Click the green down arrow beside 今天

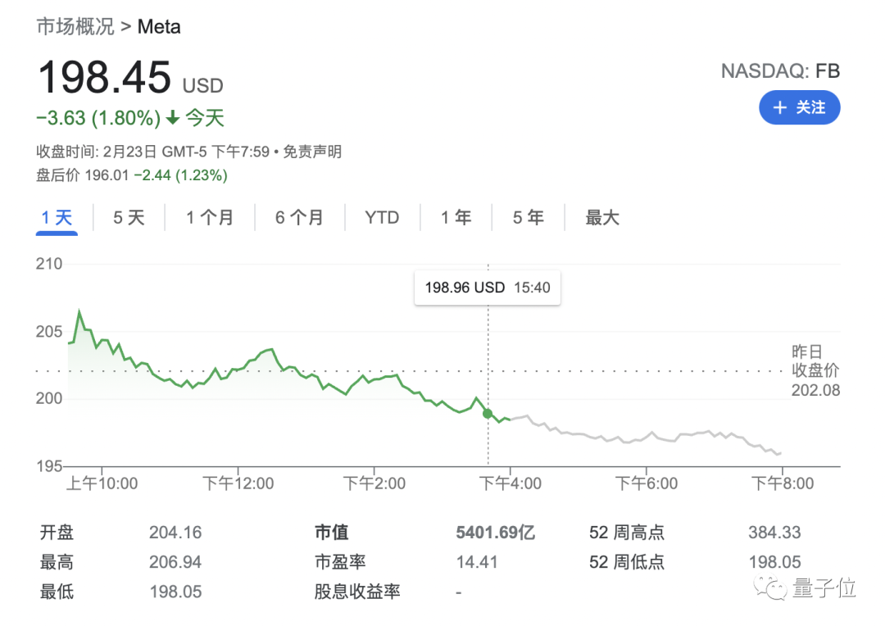173,118
